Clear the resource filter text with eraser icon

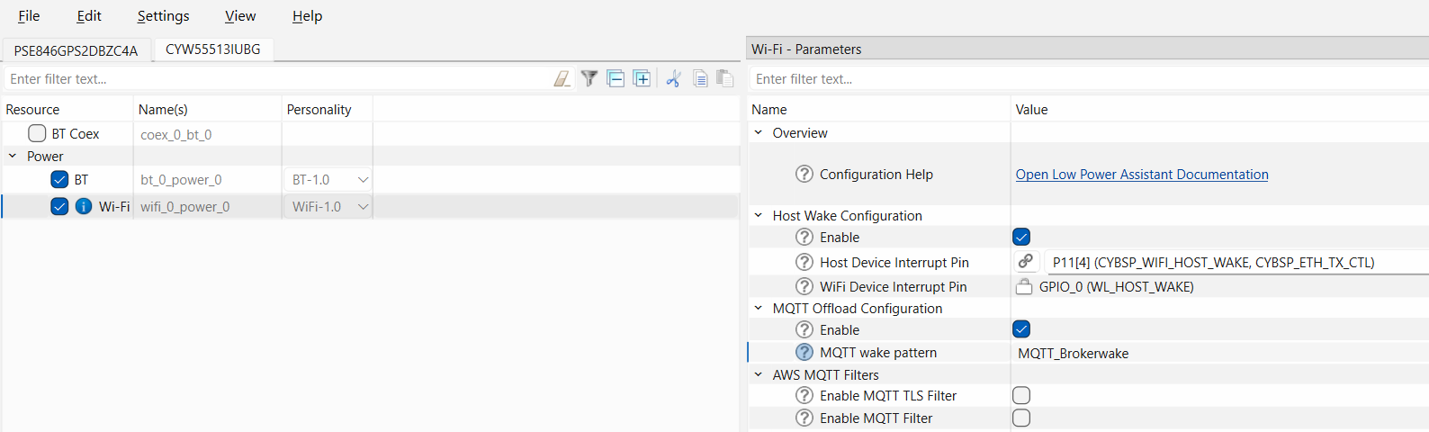562,79
